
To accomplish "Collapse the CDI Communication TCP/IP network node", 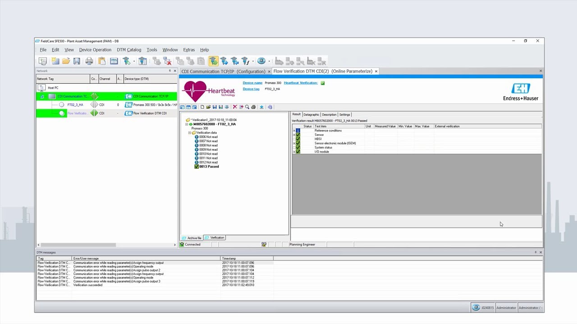I will pos(42,96).
